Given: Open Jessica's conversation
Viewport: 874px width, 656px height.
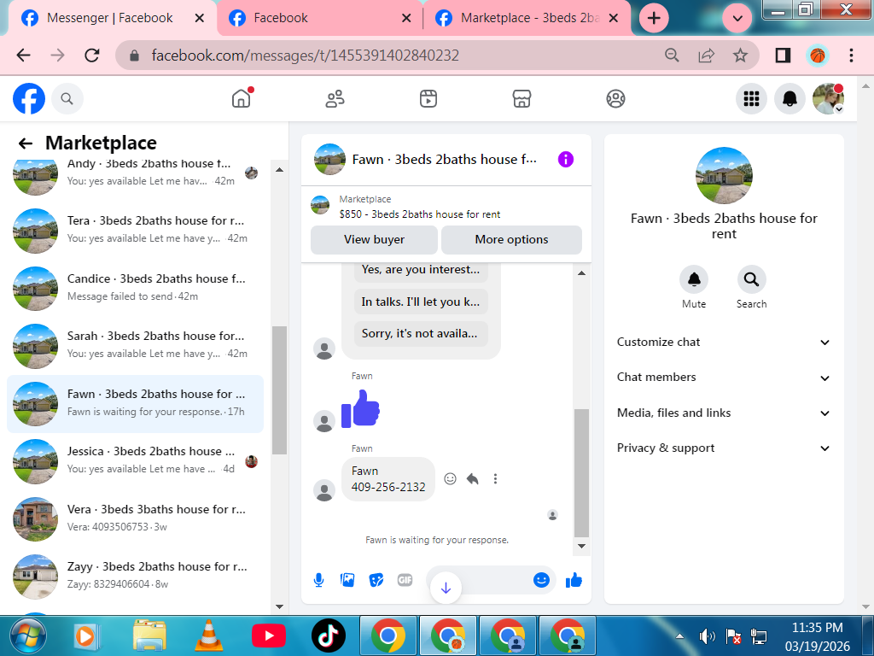Looking at the screenshot, I should click(x=135, y=460).
